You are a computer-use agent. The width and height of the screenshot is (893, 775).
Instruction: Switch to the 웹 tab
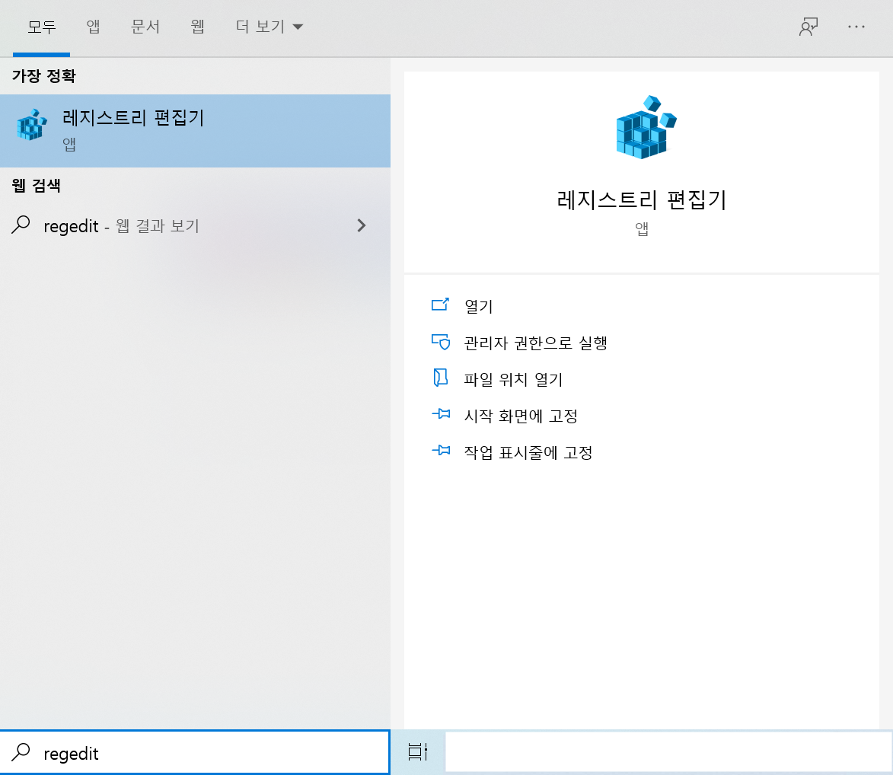198,27
